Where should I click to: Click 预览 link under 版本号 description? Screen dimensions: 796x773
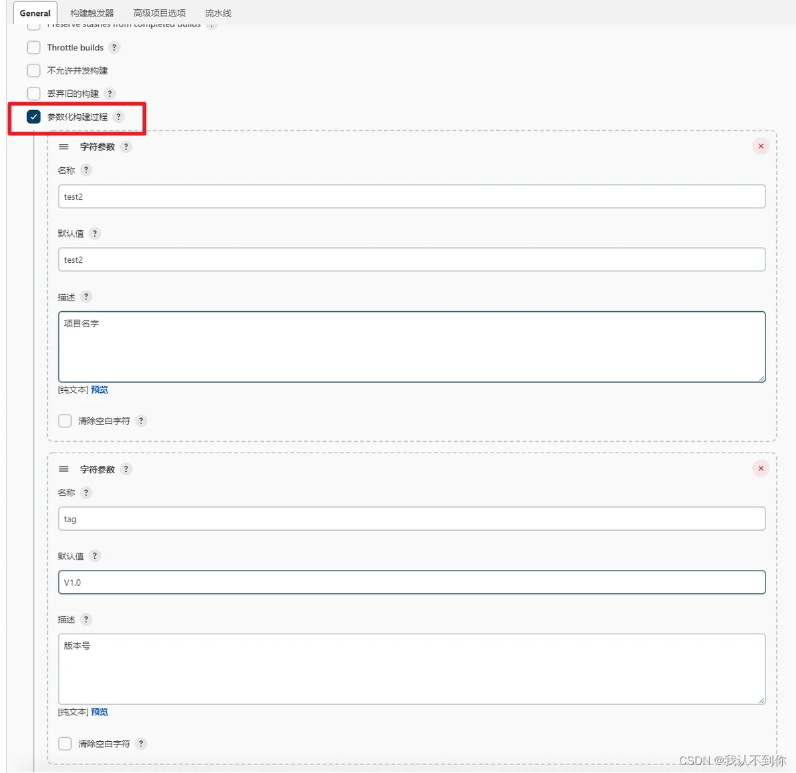(99, 712)
